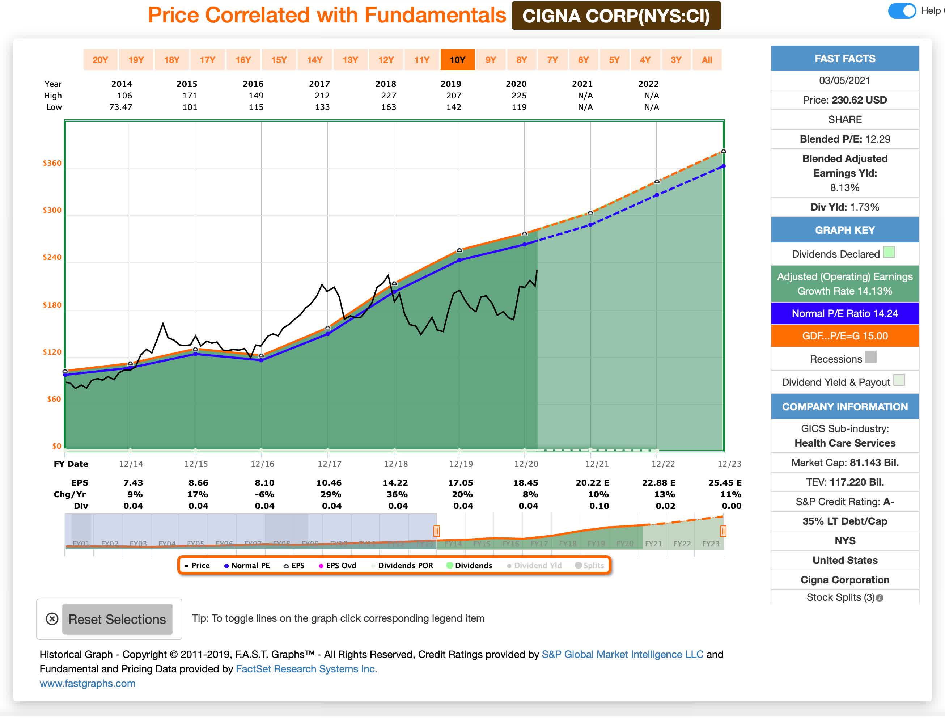
Task: Select the 16Y time range tab
Action: click(243, 60)
